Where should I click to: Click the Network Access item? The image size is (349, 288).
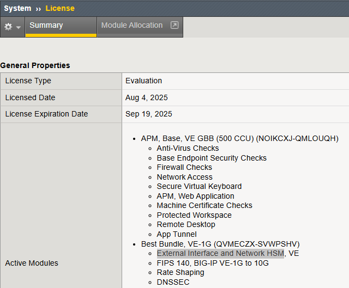[185, 177]
